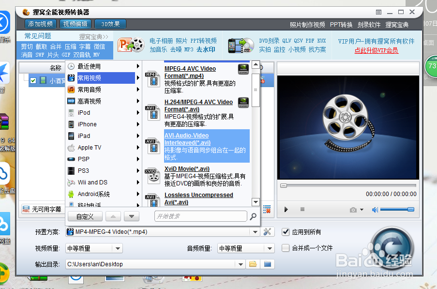Select PS3 category
This screenshot has height=289, width=437.
[x=104, y=170]
